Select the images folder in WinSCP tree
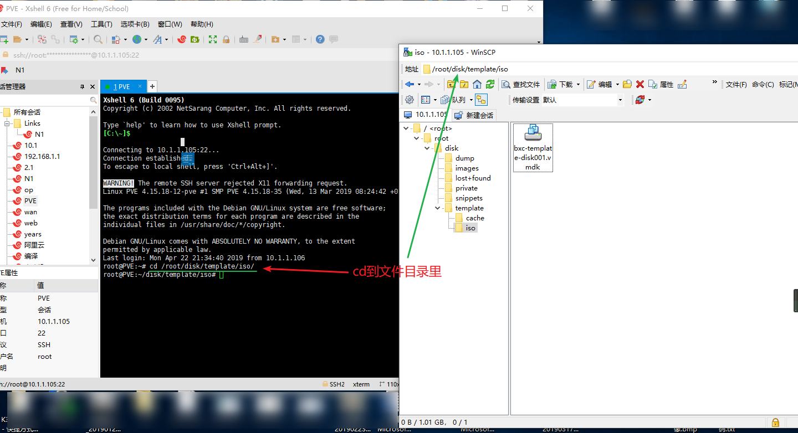 [467, 168]
